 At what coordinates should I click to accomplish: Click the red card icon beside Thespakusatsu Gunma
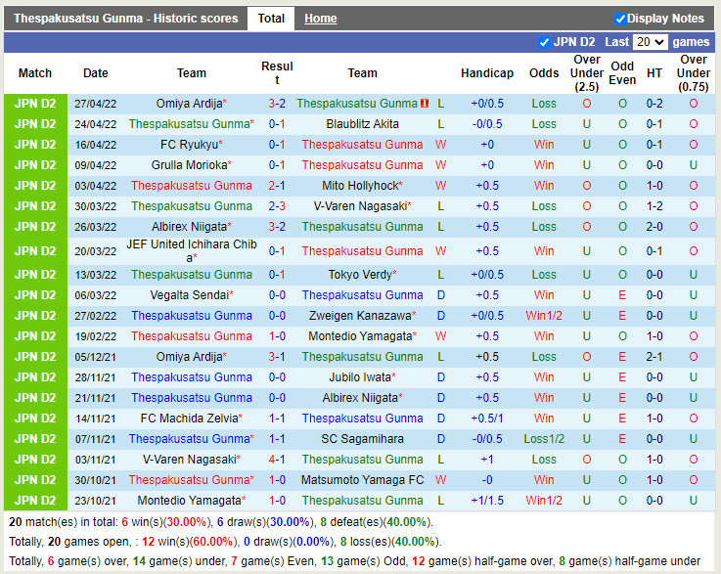(424, 104)
